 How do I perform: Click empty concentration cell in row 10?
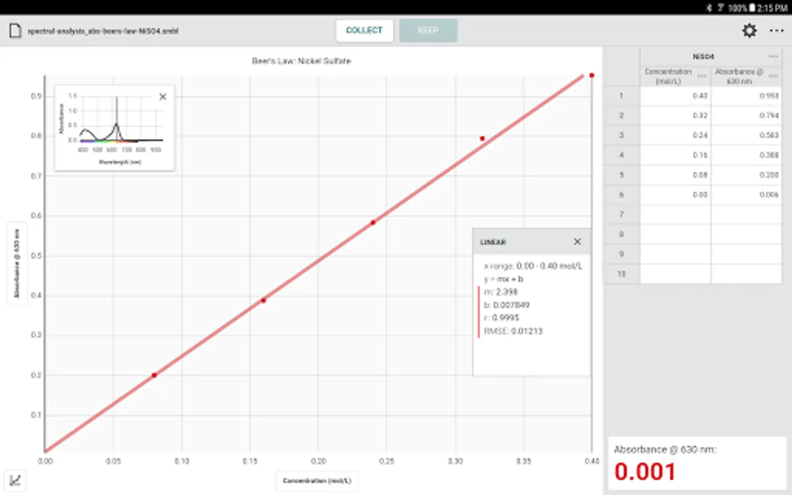675,274
